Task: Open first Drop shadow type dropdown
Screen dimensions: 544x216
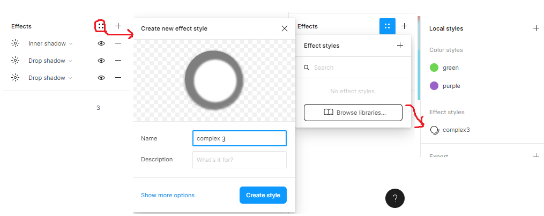Action: click(x=50, y=61)
